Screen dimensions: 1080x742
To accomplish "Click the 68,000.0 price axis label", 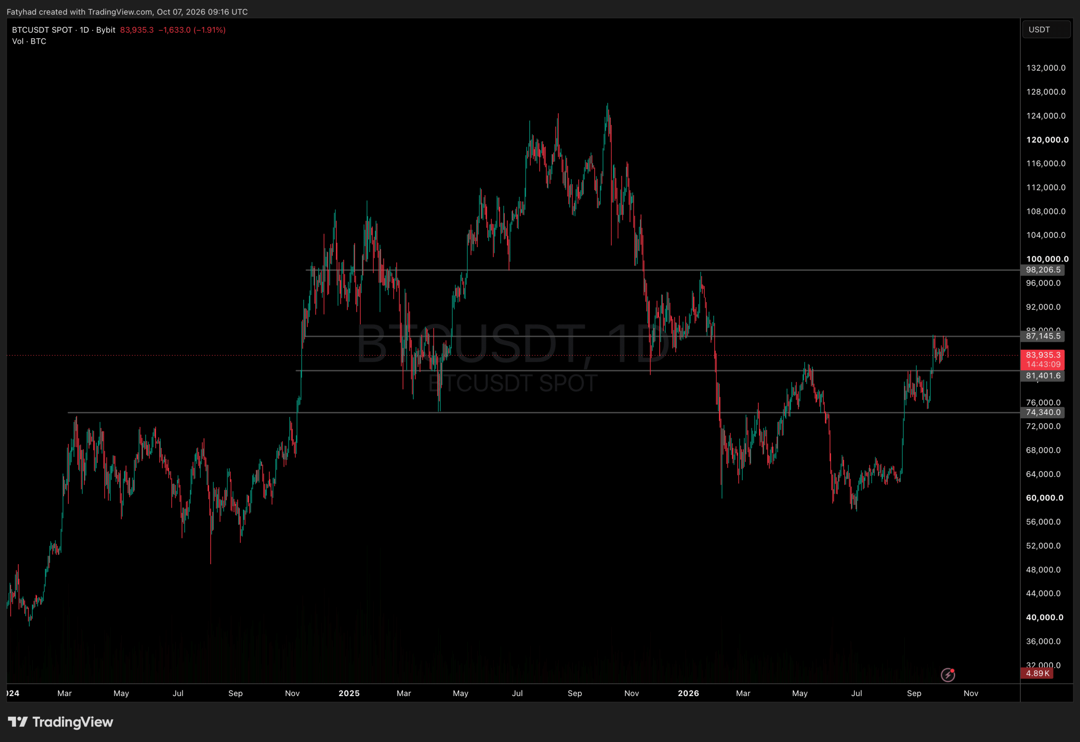I will pos(1043,450).
